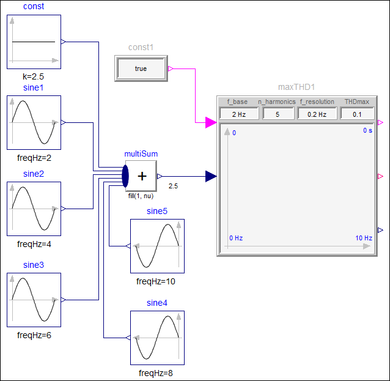390x381 pixels.
Task: Click the THDmax 0.1 value field
Action: pyautogui.click(x=357, y=114)
